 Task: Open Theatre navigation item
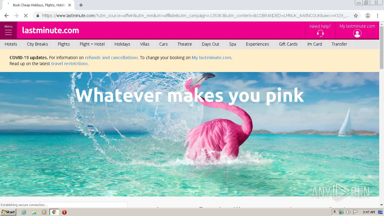click(x=184, y=44)
